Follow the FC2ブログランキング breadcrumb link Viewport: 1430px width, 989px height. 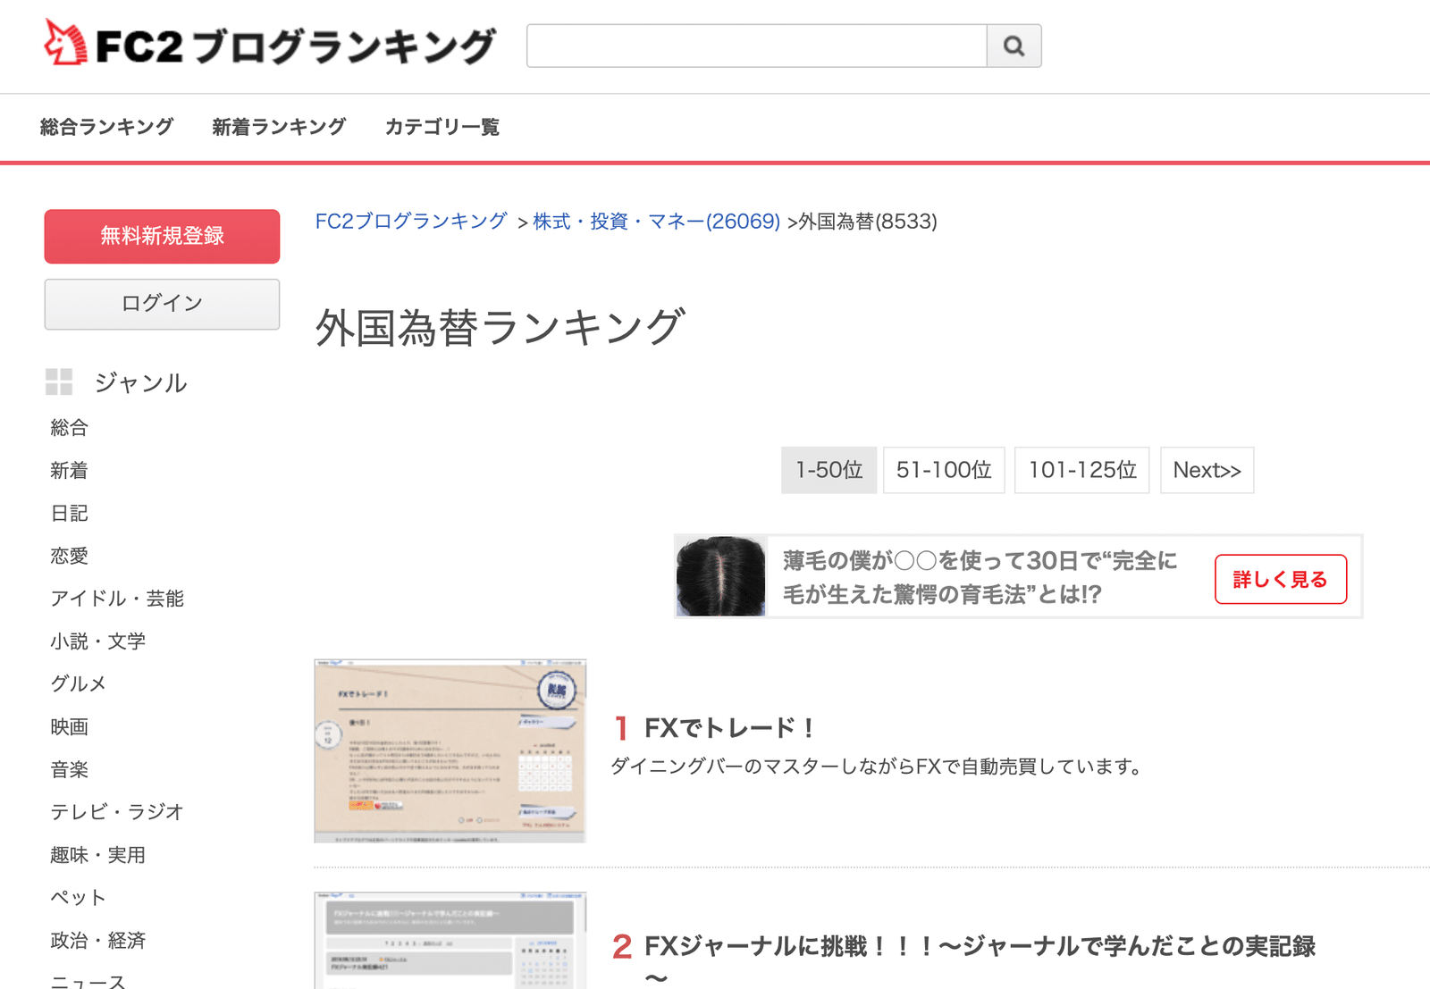point(411,221)
